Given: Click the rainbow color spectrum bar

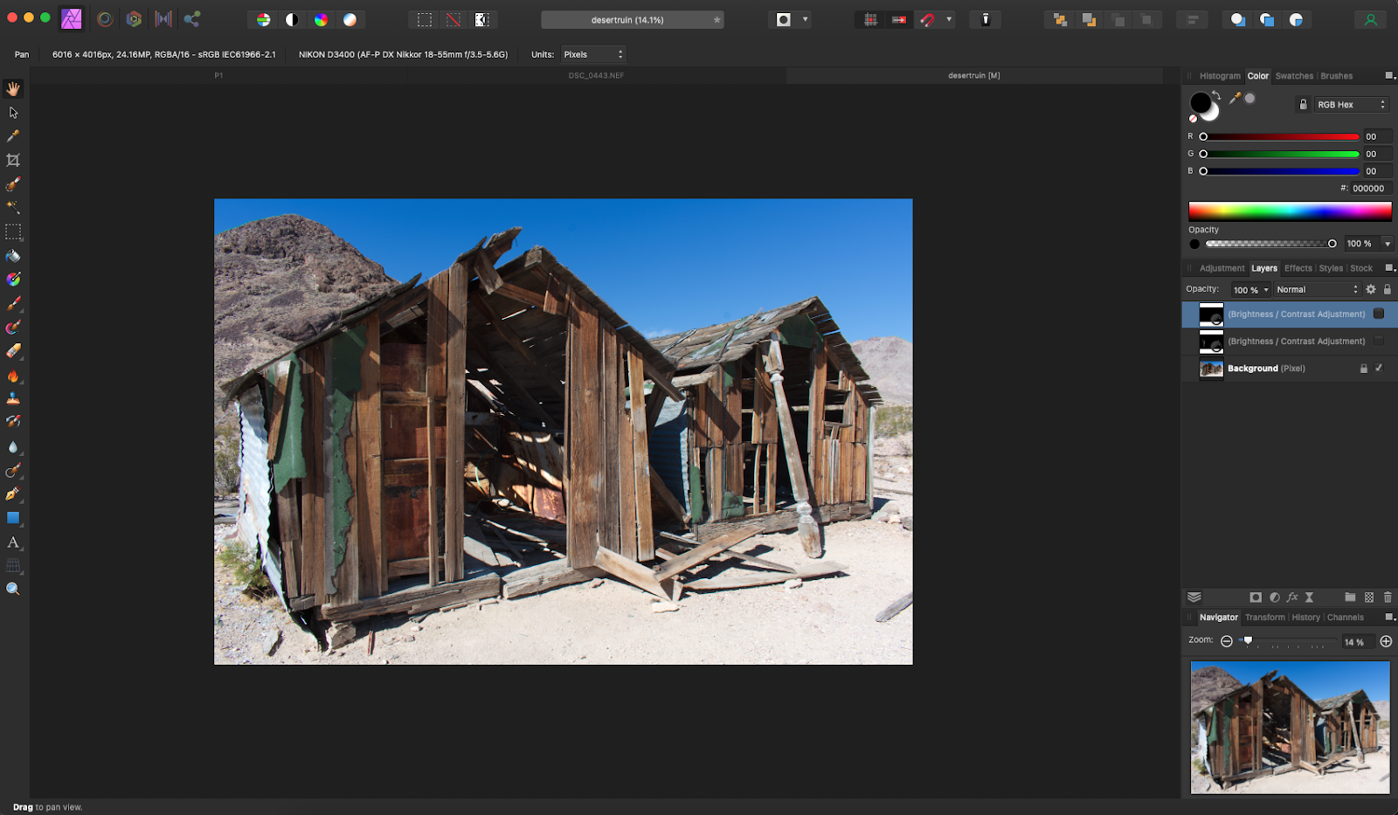Looking at the screenshot, I should click(1290, 211).
